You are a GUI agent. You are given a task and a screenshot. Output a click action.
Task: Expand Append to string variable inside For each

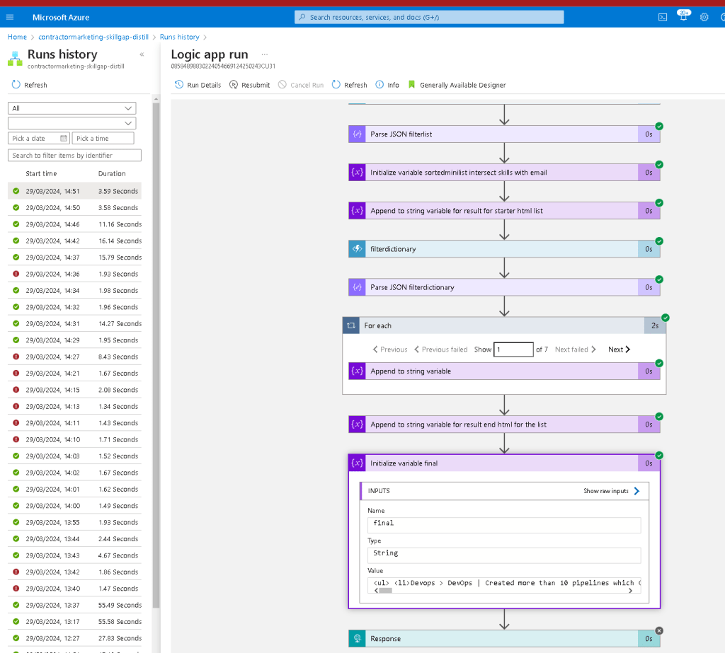tap(504, 371)
